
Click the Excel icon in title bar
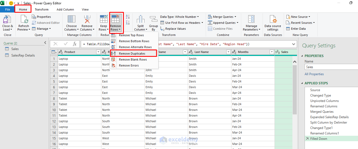pyautogui.click(x=2, y=3)
